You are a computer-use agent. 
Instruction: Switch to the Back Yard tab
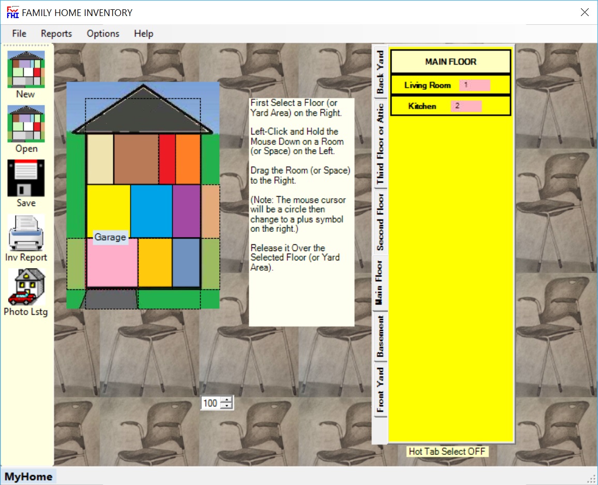pyautogui.click(x=380, y=72)
